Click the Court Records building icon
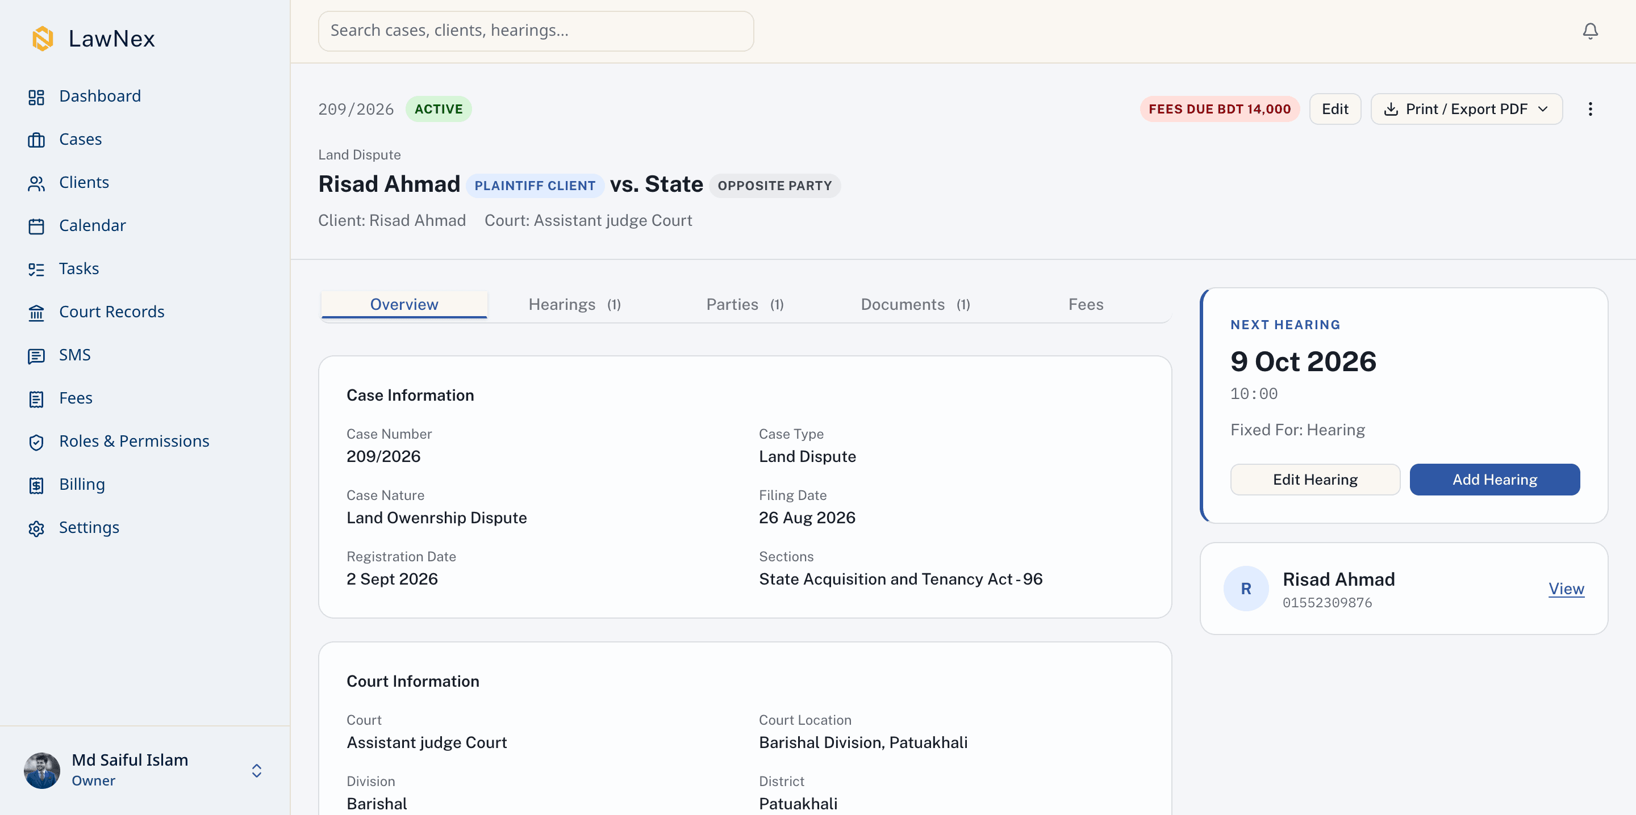This screenshot has height=815, width=1636. click(36, 312)
